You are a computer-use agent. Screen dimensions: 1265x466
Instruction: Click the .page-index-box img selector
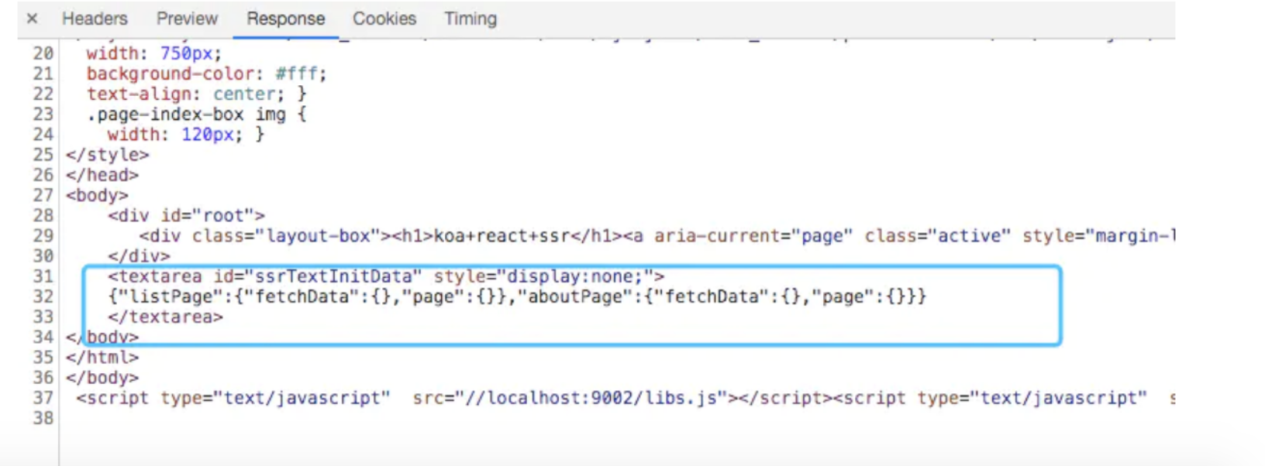(186, 115)
